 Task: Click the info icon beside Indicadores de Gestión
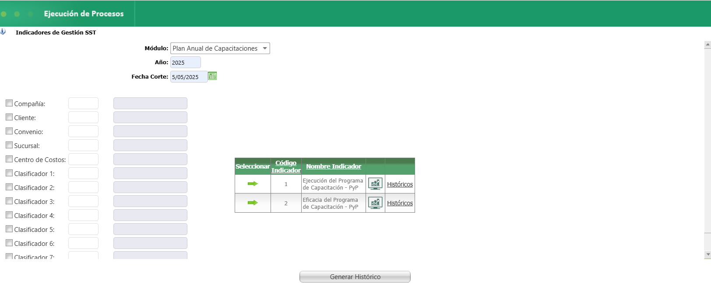coord(3,32)
